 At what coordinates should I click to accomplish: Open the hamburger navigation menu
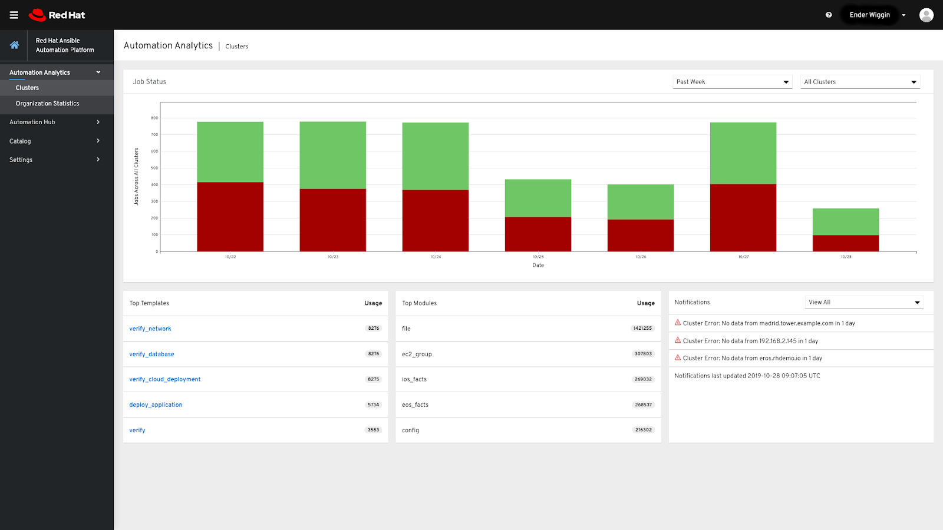(14, 15)
